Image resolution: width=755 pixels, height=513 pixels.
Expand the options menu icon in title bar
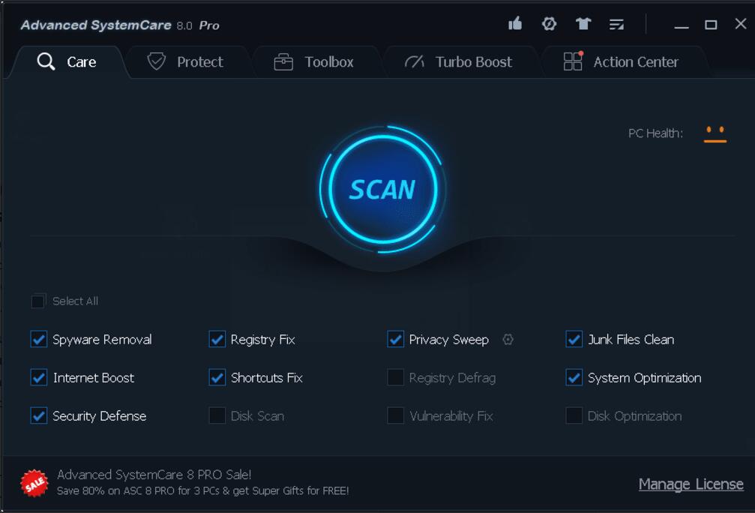[616, 25]
